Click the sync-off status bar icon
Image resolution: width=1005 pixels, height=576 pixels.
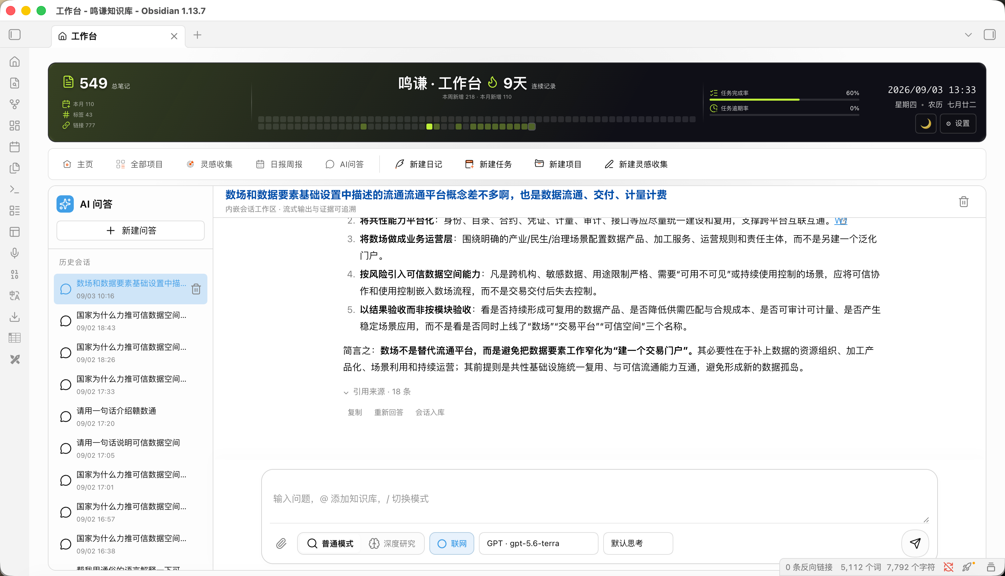pos(948,567)
